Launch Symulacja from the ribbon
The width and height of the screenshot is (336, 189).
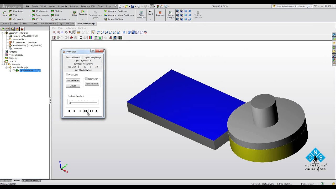click(160, 14)
